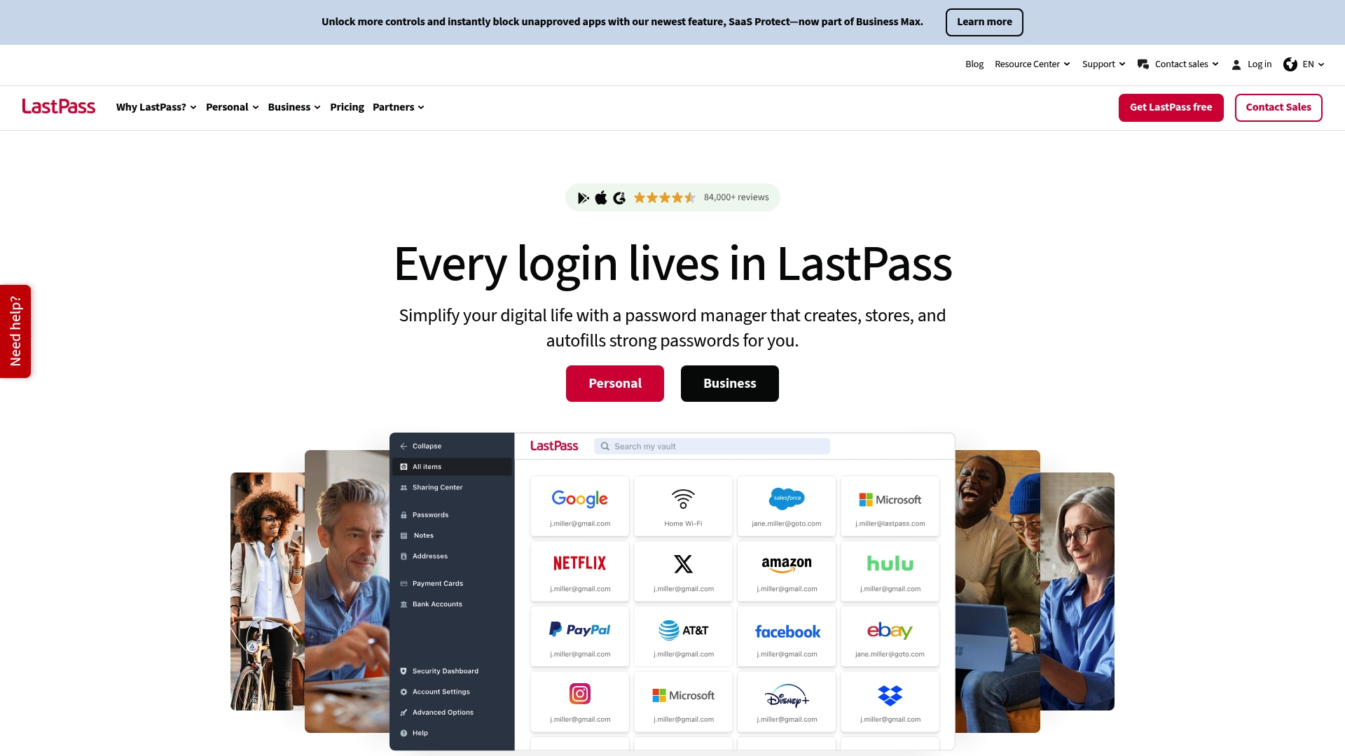Open the Support dropdown

1103,64
